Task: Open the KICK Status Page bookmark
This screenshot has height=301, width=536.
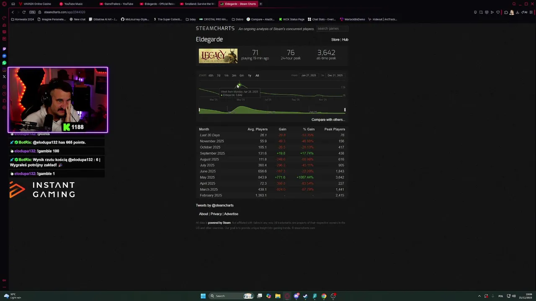Action: point(291,19)
